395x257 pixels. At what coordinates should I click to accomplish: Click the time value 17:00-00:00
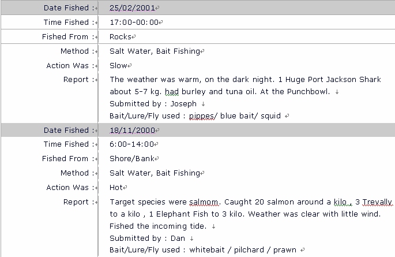tap(134, 22)
